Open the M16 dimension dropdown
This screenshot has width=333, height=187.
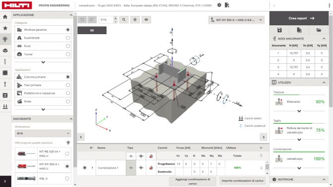(43, 134)
